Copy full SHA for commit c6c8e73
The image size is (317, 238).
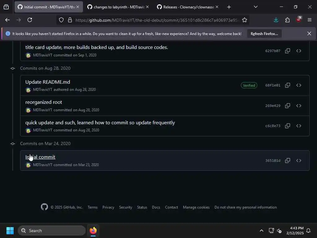coord(288,126)
